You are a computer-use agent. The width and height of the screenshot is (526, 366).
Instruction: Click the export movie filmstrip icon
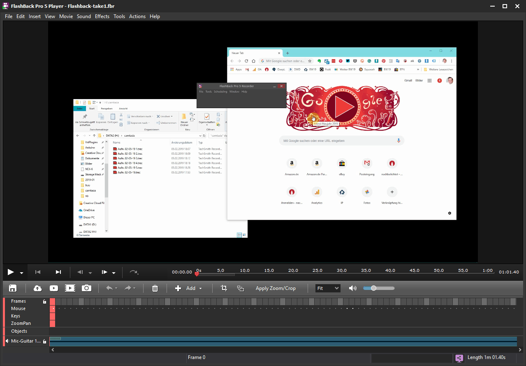click(x=70, y=288)
